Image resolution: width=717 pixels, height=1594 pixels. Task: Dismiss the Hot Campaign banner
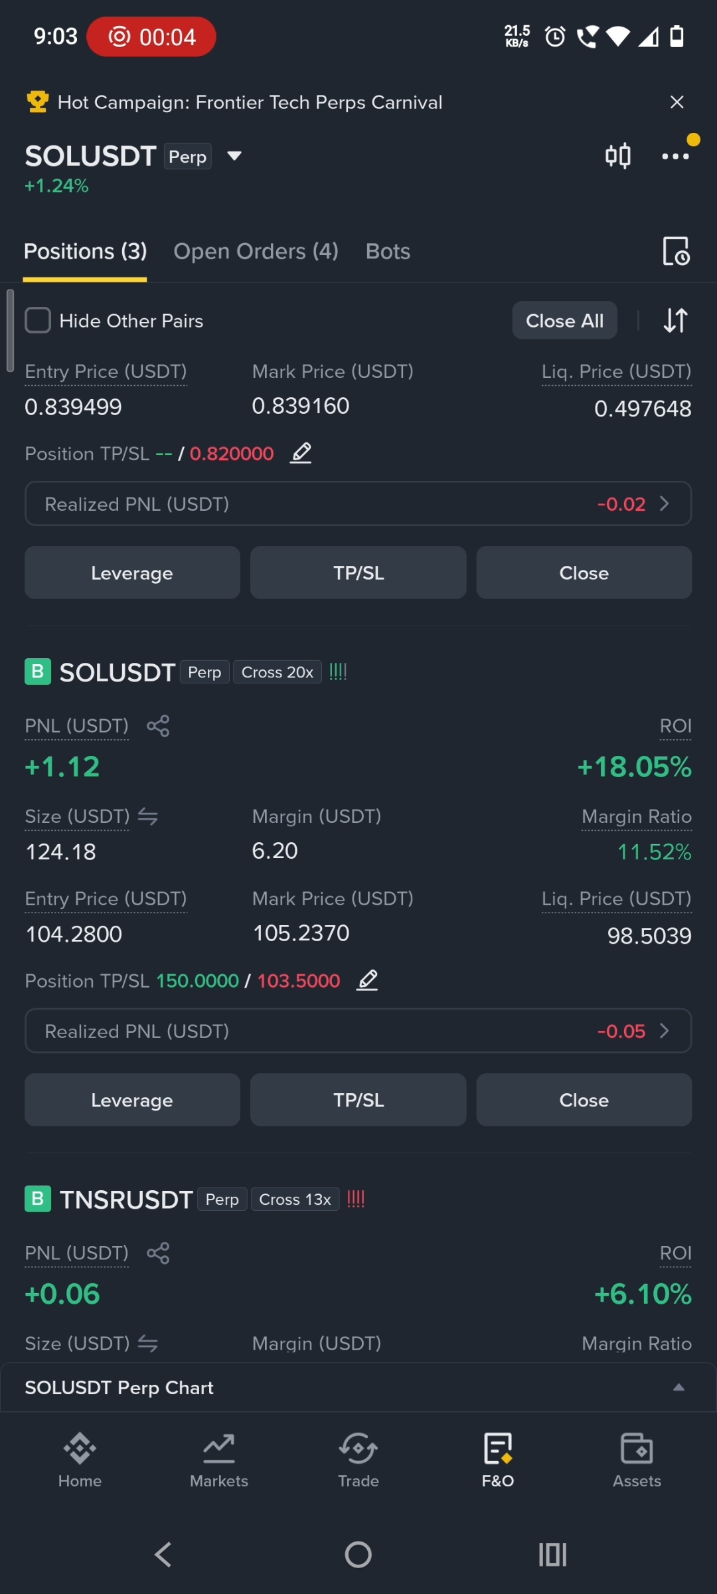[x=677, y=102]
